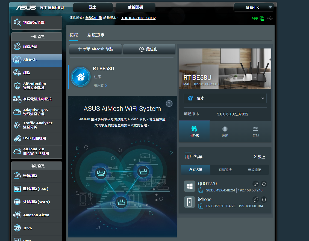
Task: Select the 管理 management tab
Action: pos(256,131)
